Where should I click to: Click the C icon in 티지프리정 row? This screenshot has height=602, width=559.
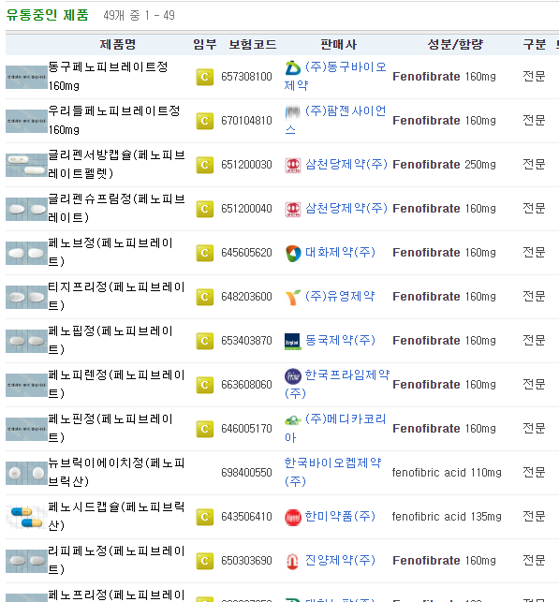click(205, 297)
